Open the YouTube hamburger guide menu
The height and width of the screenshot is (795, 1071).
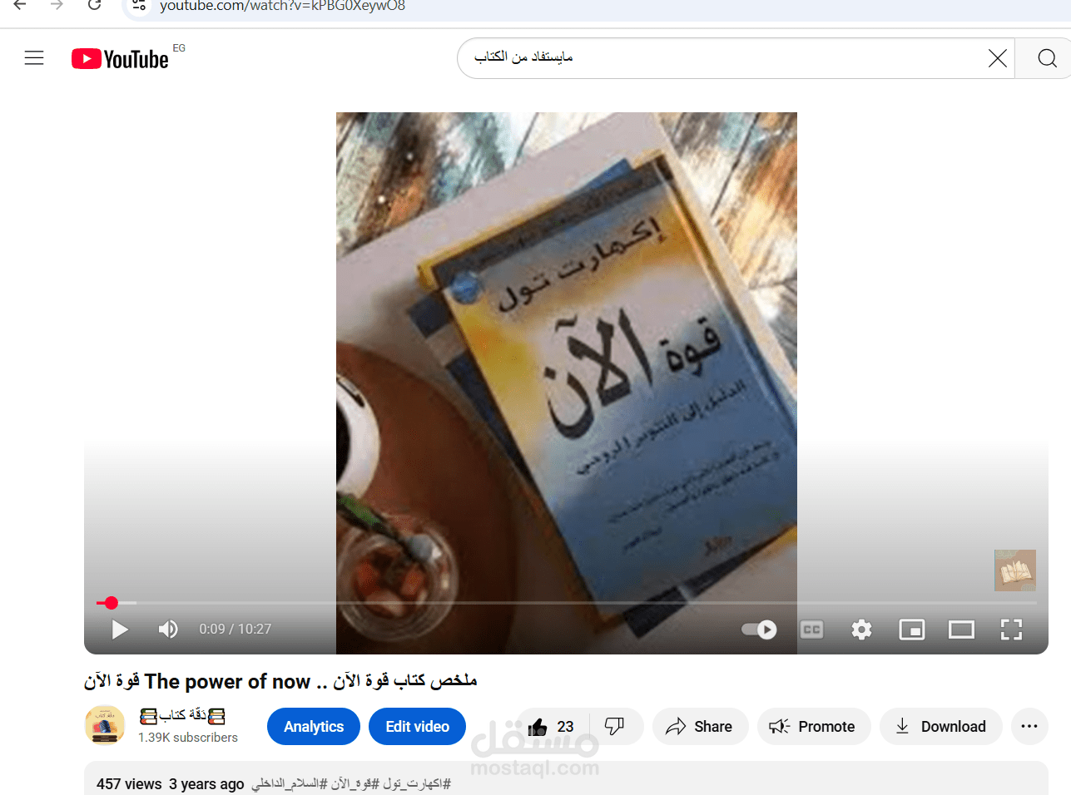(34, 58)
